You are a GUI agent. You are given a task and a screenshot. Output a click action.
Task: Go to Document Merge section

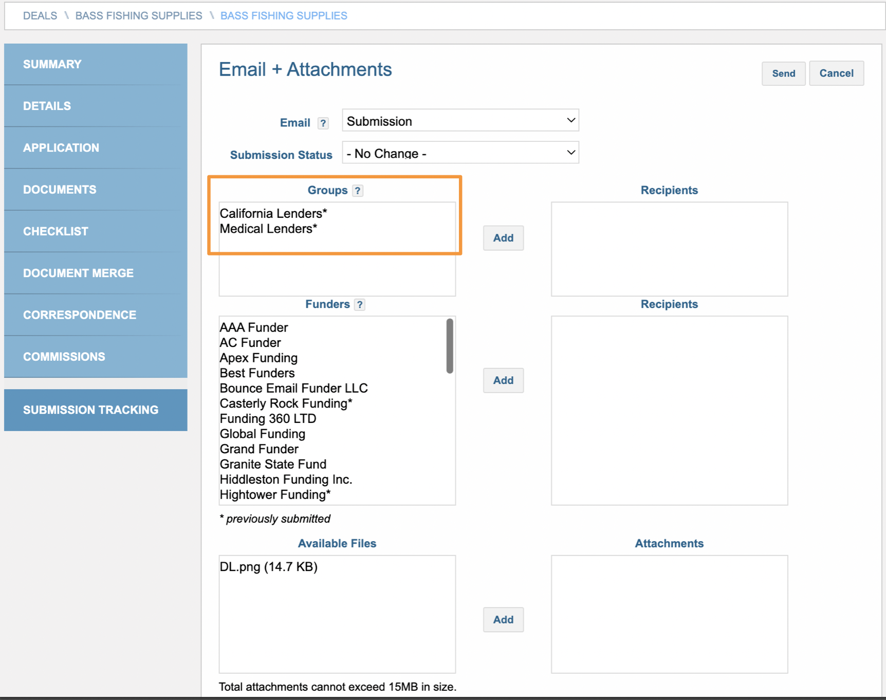pos(96,273)
